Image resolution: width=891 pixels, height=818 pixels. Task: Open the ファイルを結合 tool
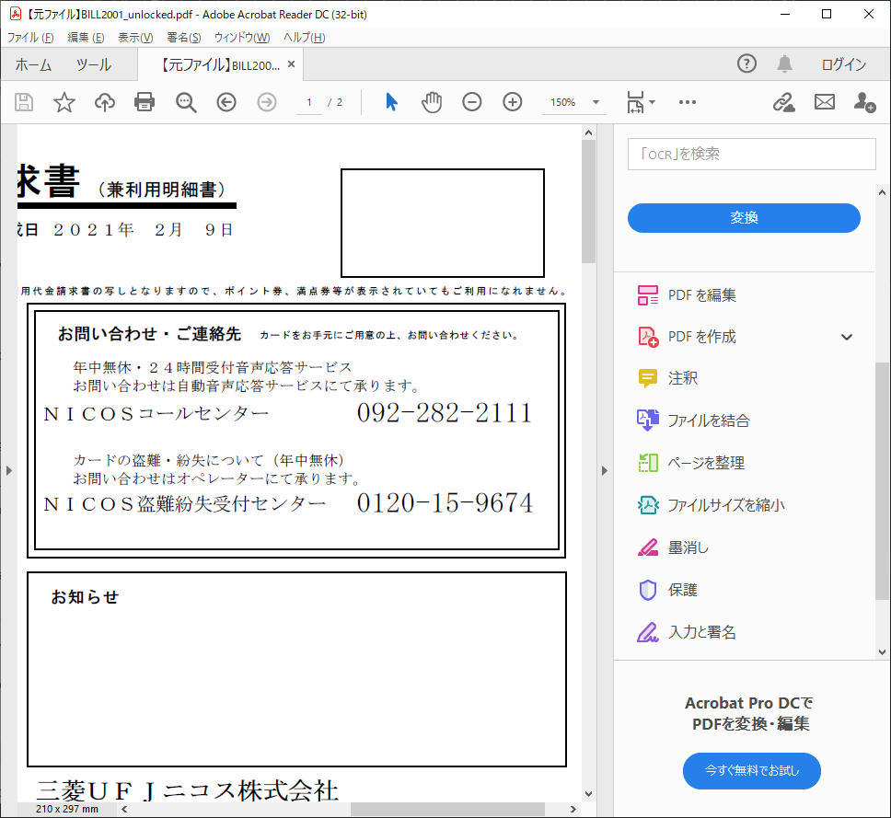pyautogui.click(x=694, y=421)
